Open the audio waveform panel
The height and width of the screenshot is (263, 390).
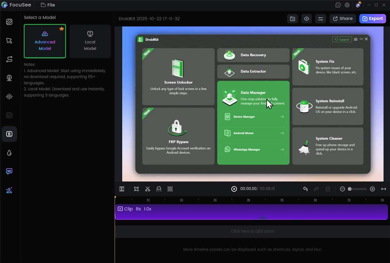pyautogui.click(x=9, y=97)
